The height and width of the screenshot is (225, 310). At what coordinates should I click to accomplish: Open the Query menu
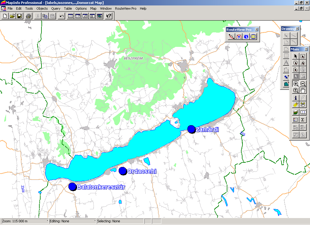[x=56, y=8]
